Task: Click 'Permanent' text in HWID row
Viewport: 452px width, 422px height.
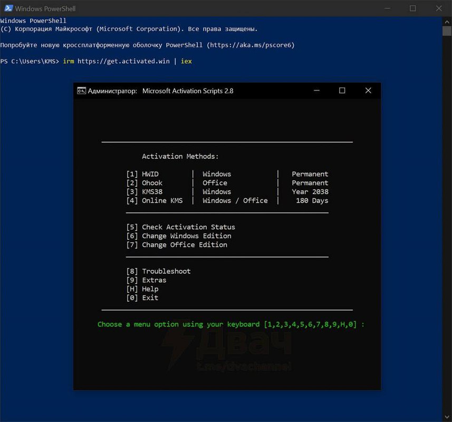Action: (310, 174)
